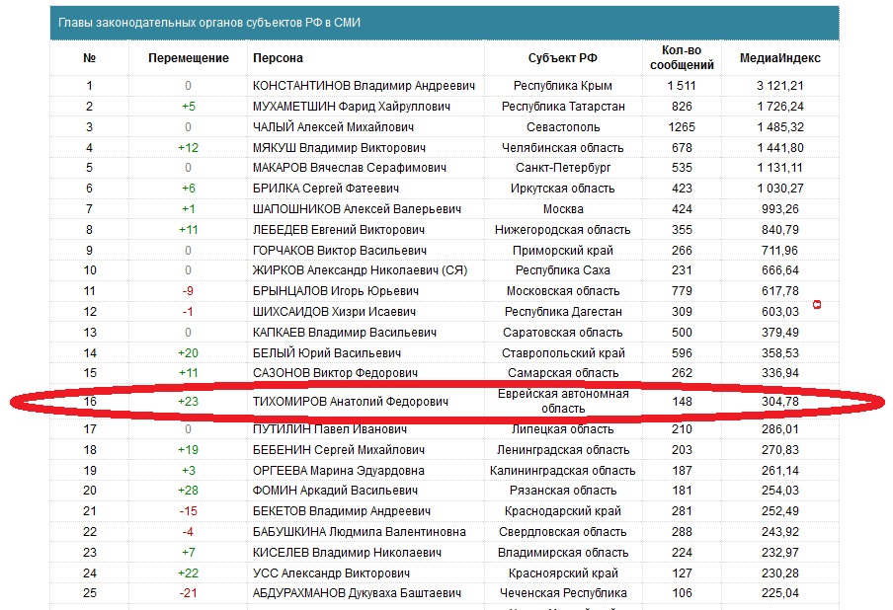The width and height of the screenshot is (893, 610).
Task: Select the 'МедиаИндекс' column header
Action: [x=780, y=58]
